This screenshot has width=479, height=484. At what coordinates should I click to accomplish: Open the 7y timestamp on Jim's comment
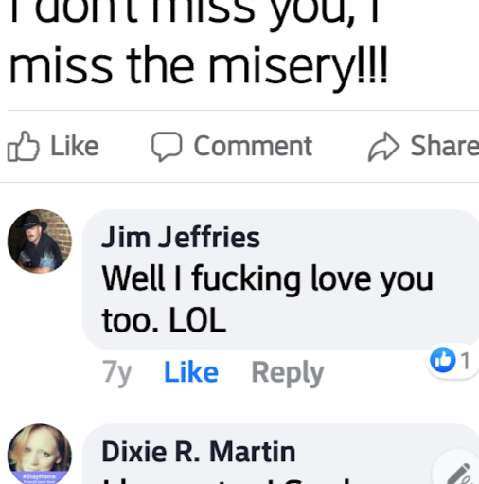click(x=116, y=373)
